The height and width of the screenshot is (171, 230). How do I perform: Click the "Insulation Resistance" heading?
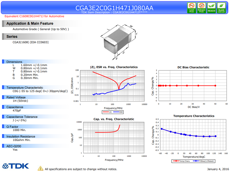(21, 137)
